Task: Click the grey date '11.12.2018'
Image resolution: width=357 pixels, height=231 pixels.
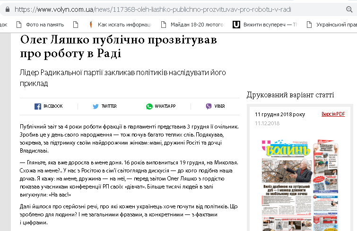Action: pos(267,123)
